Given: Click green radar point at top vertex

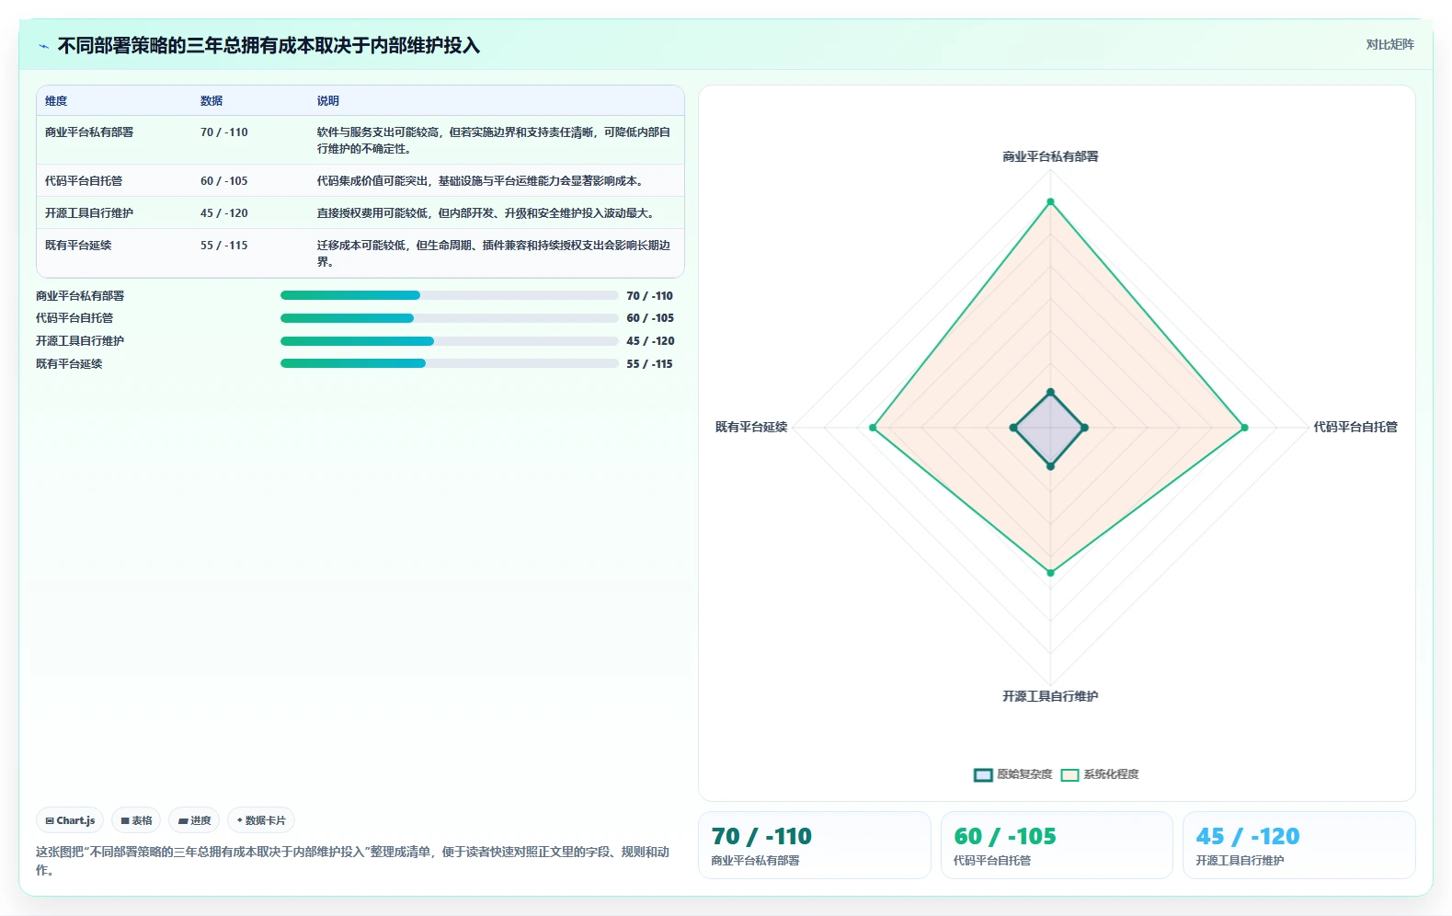Looking at the screenshot, I should pyautogui.click(x=1050, y=201).
